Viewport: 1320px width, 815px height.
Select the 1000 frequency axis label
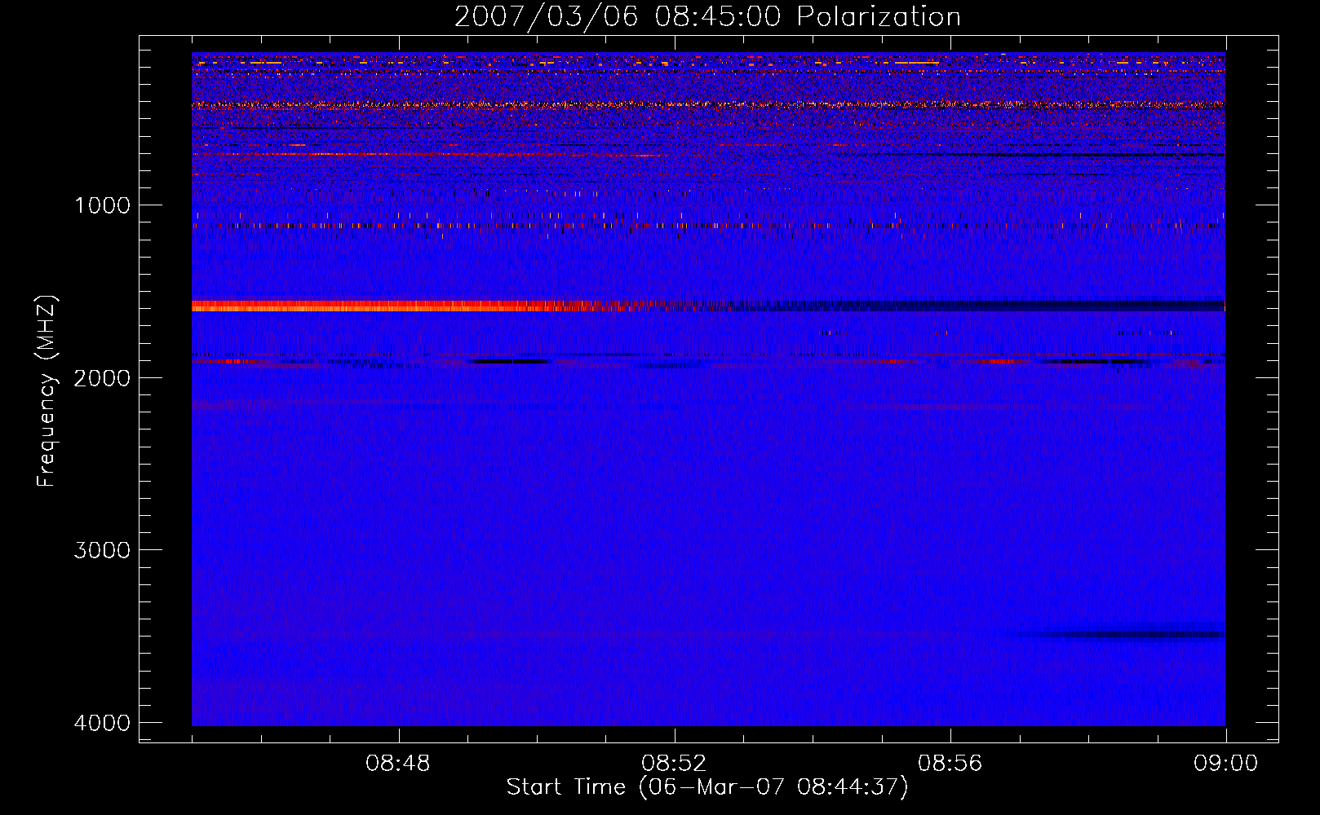point(102,205)
